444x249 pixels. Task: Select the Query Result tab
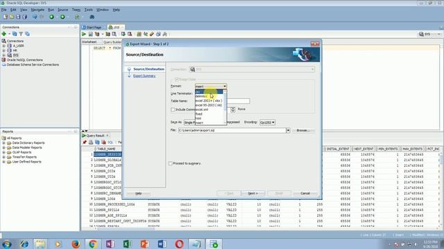pyautogui.click(x=95, y=136)
